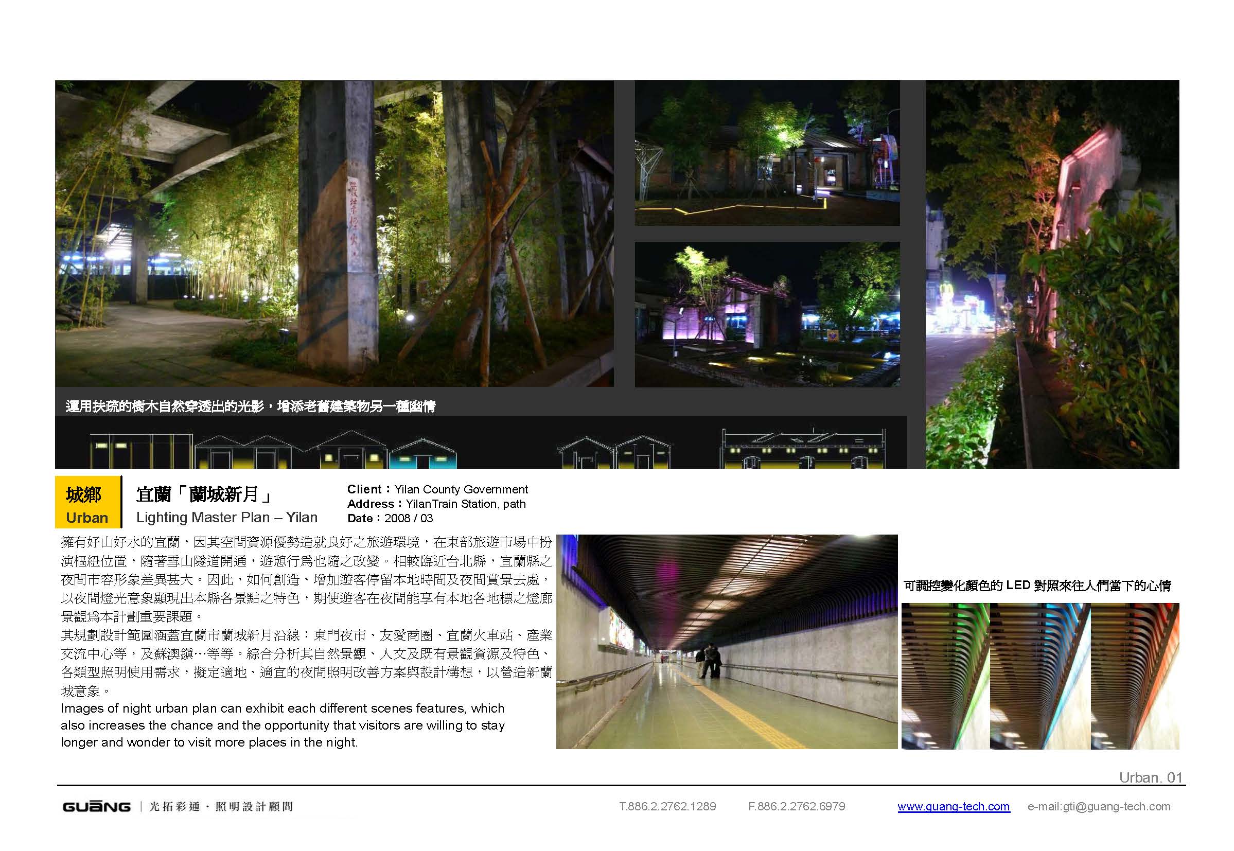This screenshot has height=851, width=1234.
Task: Open the large bamboo and concrete pillar photo
Action: point(334,234)
